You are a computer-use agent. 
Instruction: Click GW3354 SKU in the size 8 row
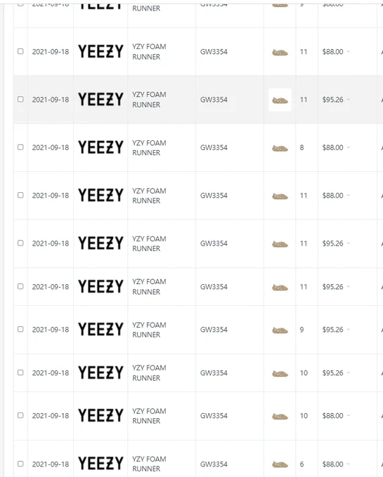(x=214, y=147)
